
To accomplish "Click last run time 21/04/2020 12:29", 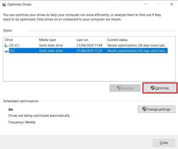I will click(89, 51).
